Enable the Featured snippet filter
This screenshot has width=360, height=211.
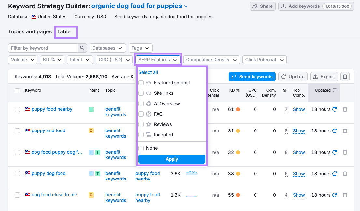tap(141, 83)
